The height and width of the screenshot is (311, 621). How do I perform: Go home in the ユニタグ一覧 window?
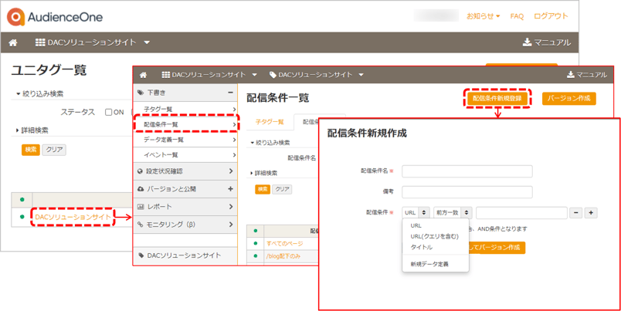pos(13,42)
